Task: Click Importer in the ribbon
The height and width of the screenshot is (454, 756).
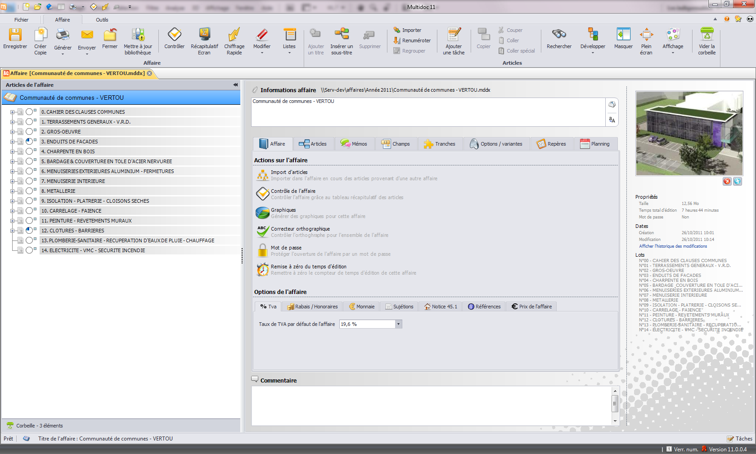Action: click(407, 30)
